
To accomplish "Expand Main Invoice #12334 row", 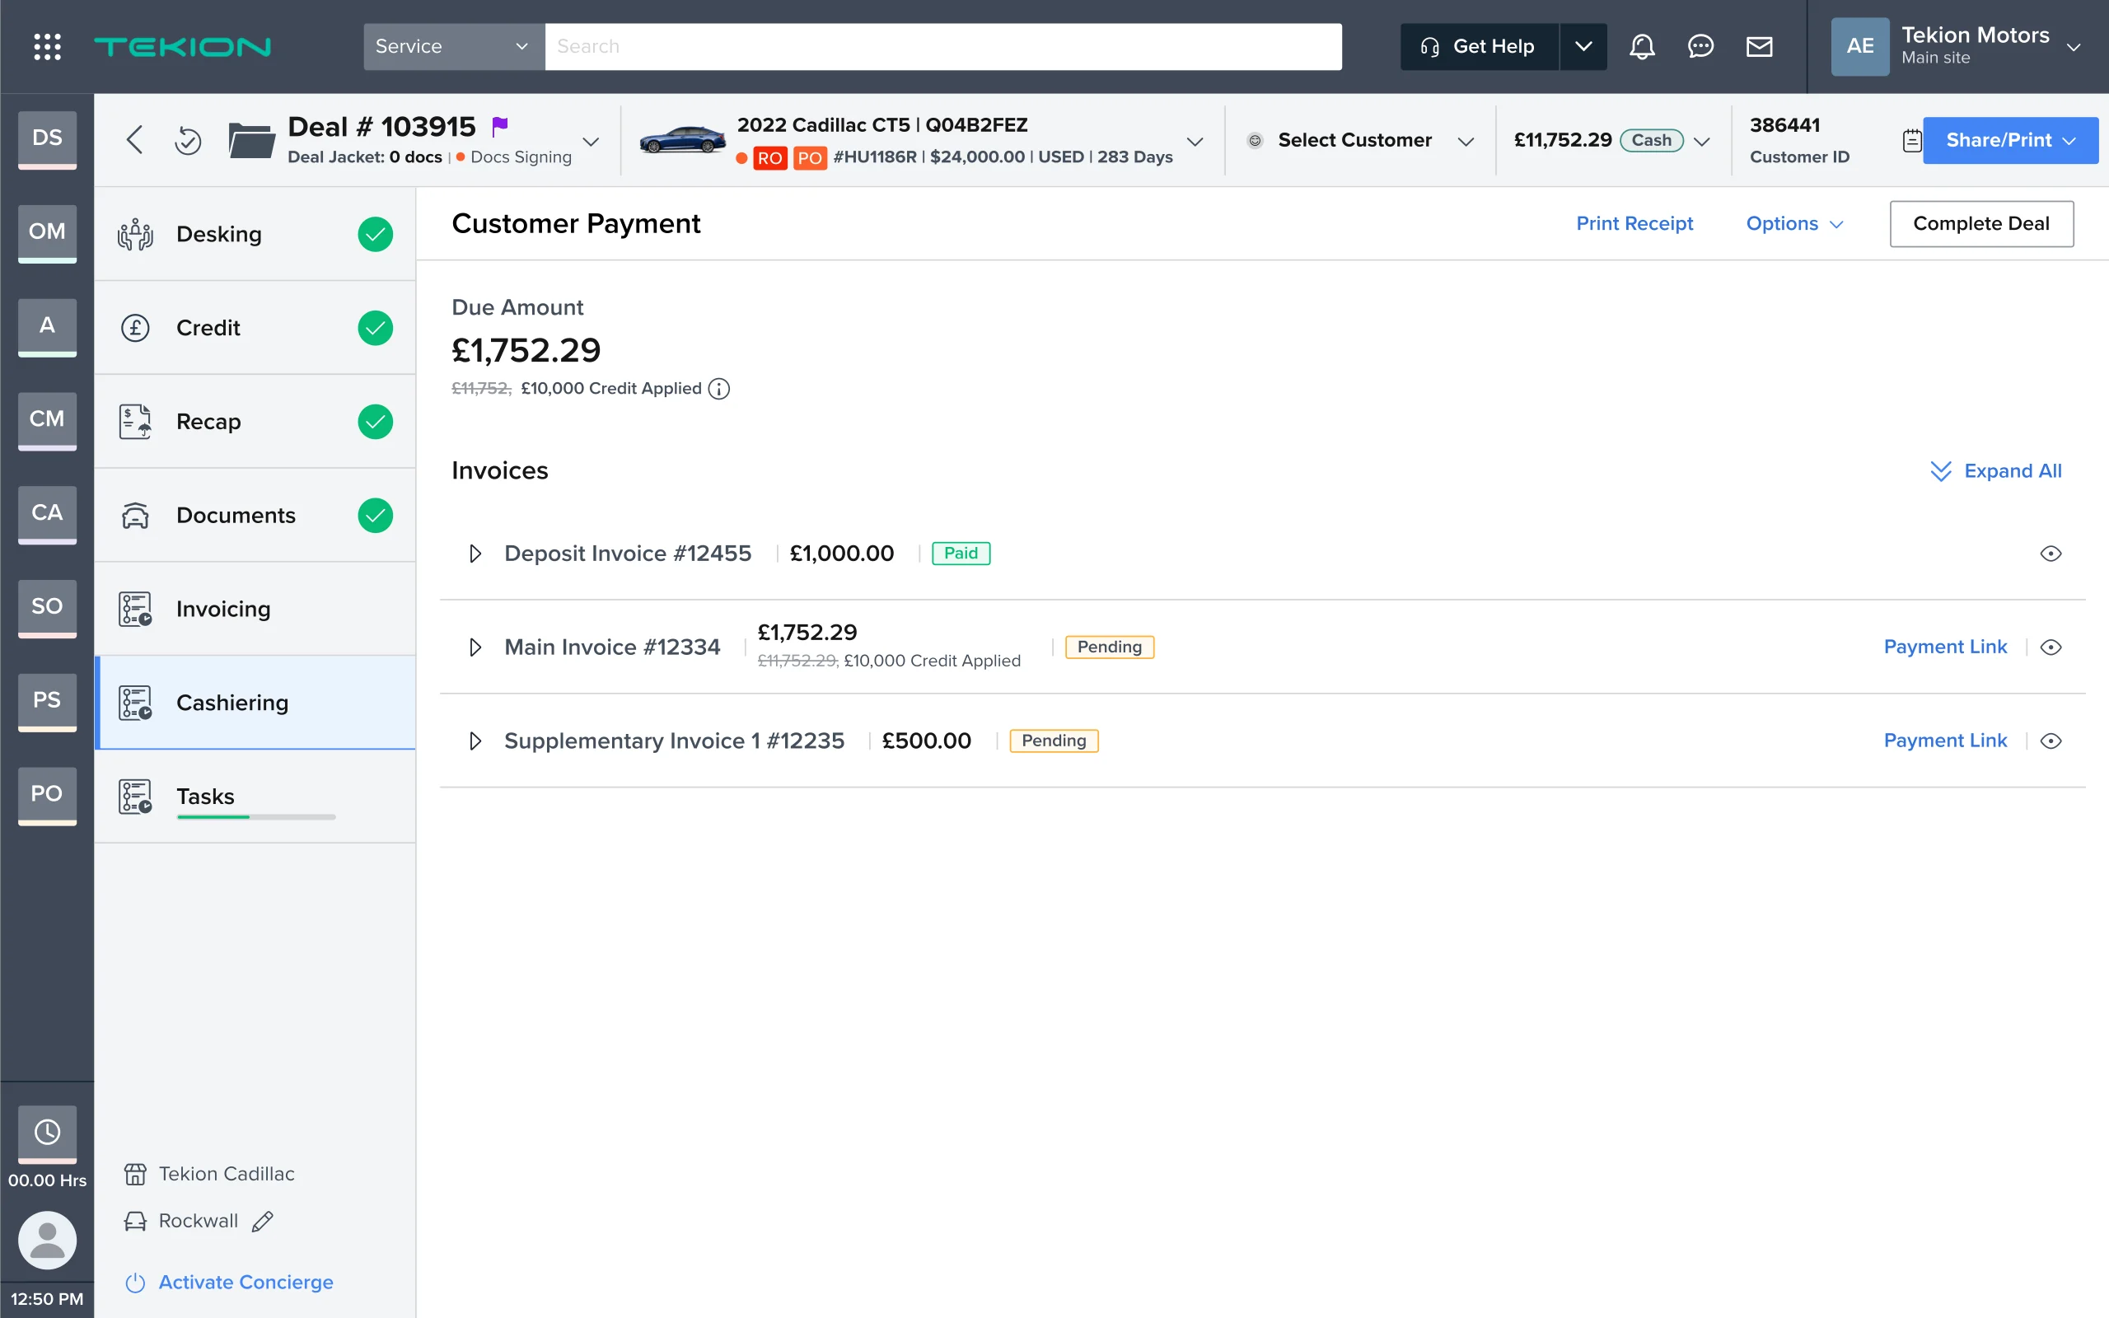I will coord(475,647).
